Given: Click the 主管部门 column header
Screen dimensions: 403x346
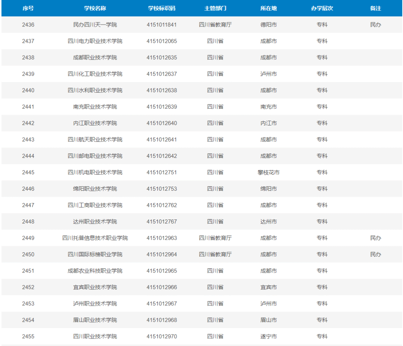Looking at the screenshot, I should click(x=215, y=8).
